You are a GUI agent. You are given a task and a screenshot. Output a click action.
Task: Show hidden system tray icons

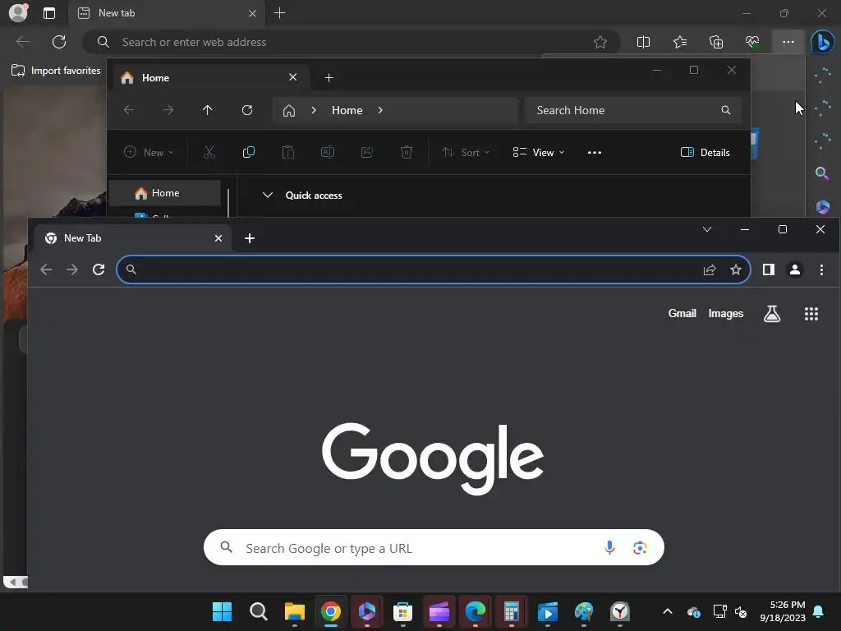click(x=668, y=611)
